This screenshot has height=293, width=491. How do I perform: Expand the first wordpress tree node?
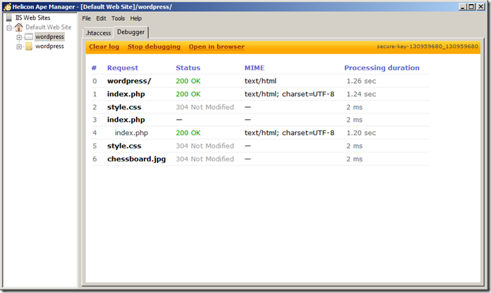[19, 37]
